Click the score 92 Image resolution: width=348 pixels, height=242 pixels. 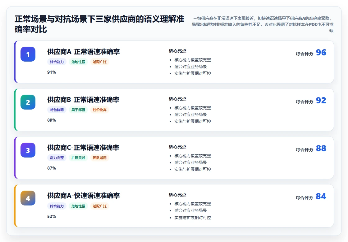321,100
